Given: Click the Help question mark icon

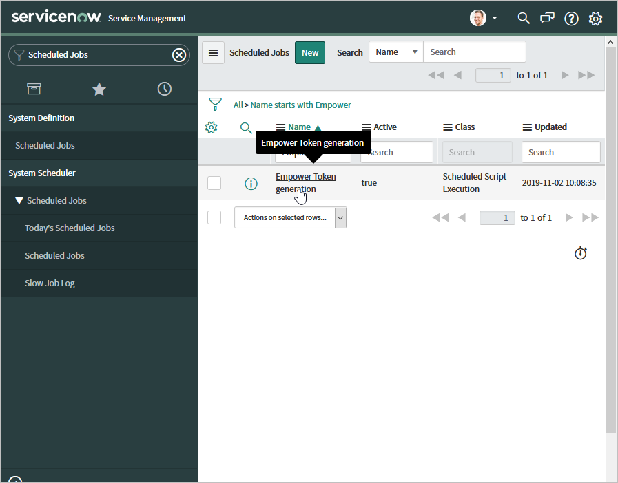Looking at the screenshot, I should point(571,19).
